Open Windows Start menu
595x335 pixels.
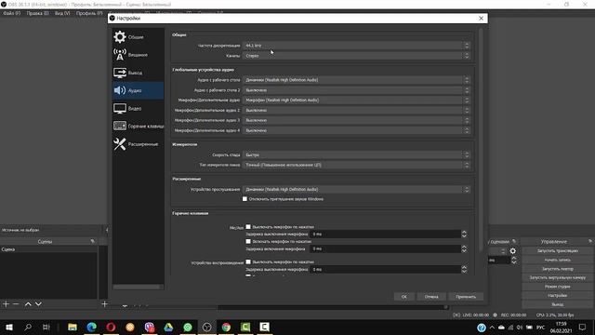(8, 327)
